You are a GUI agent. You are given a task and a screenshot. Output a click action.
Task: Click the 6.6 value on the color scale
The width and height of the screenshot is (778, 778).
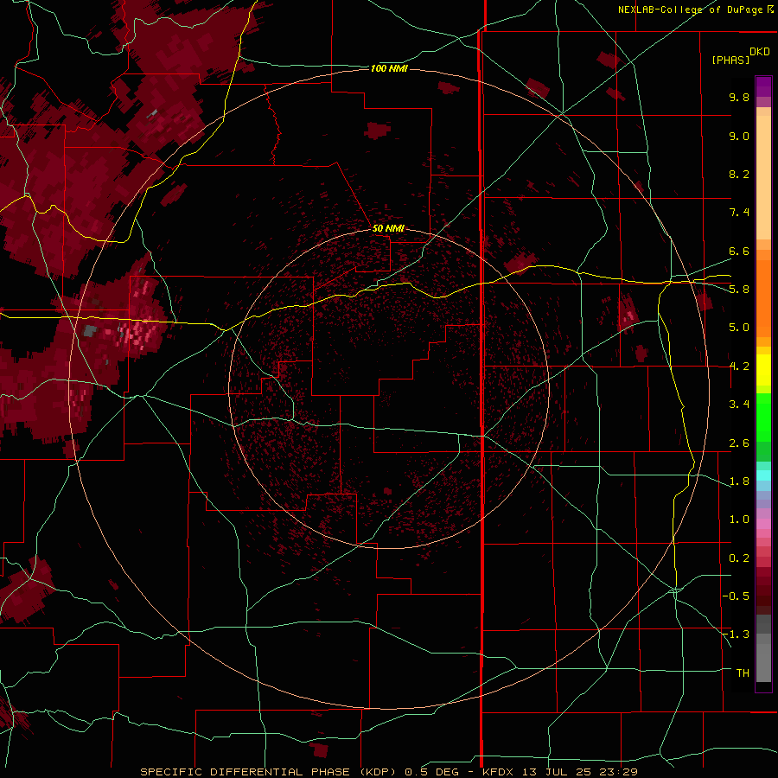tap(739, 251)
